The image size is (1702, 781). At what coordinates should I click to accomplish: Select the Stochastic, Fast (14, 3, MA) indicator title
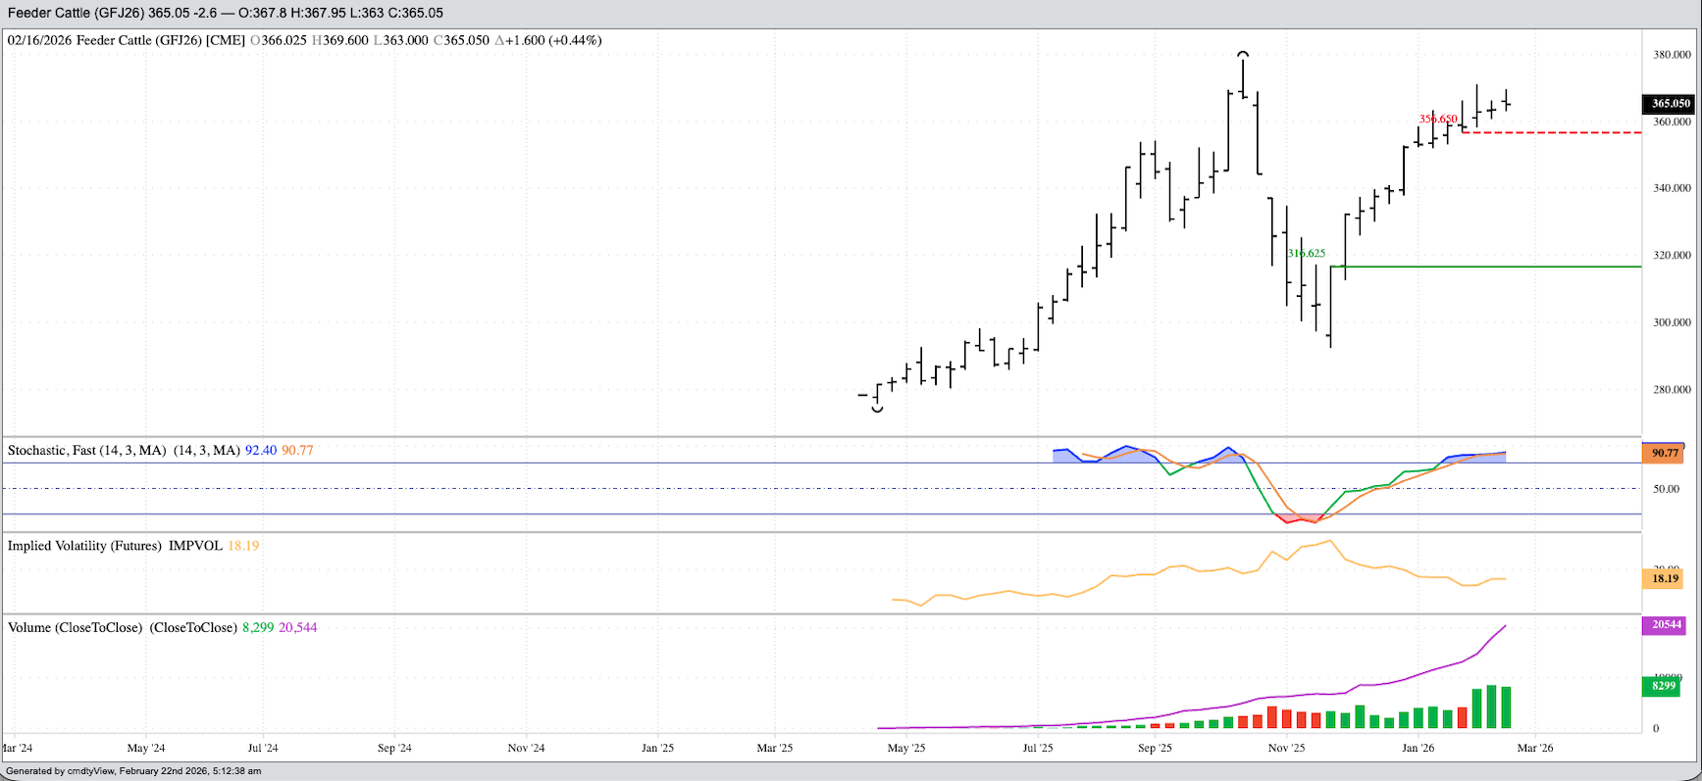point(124,451)
